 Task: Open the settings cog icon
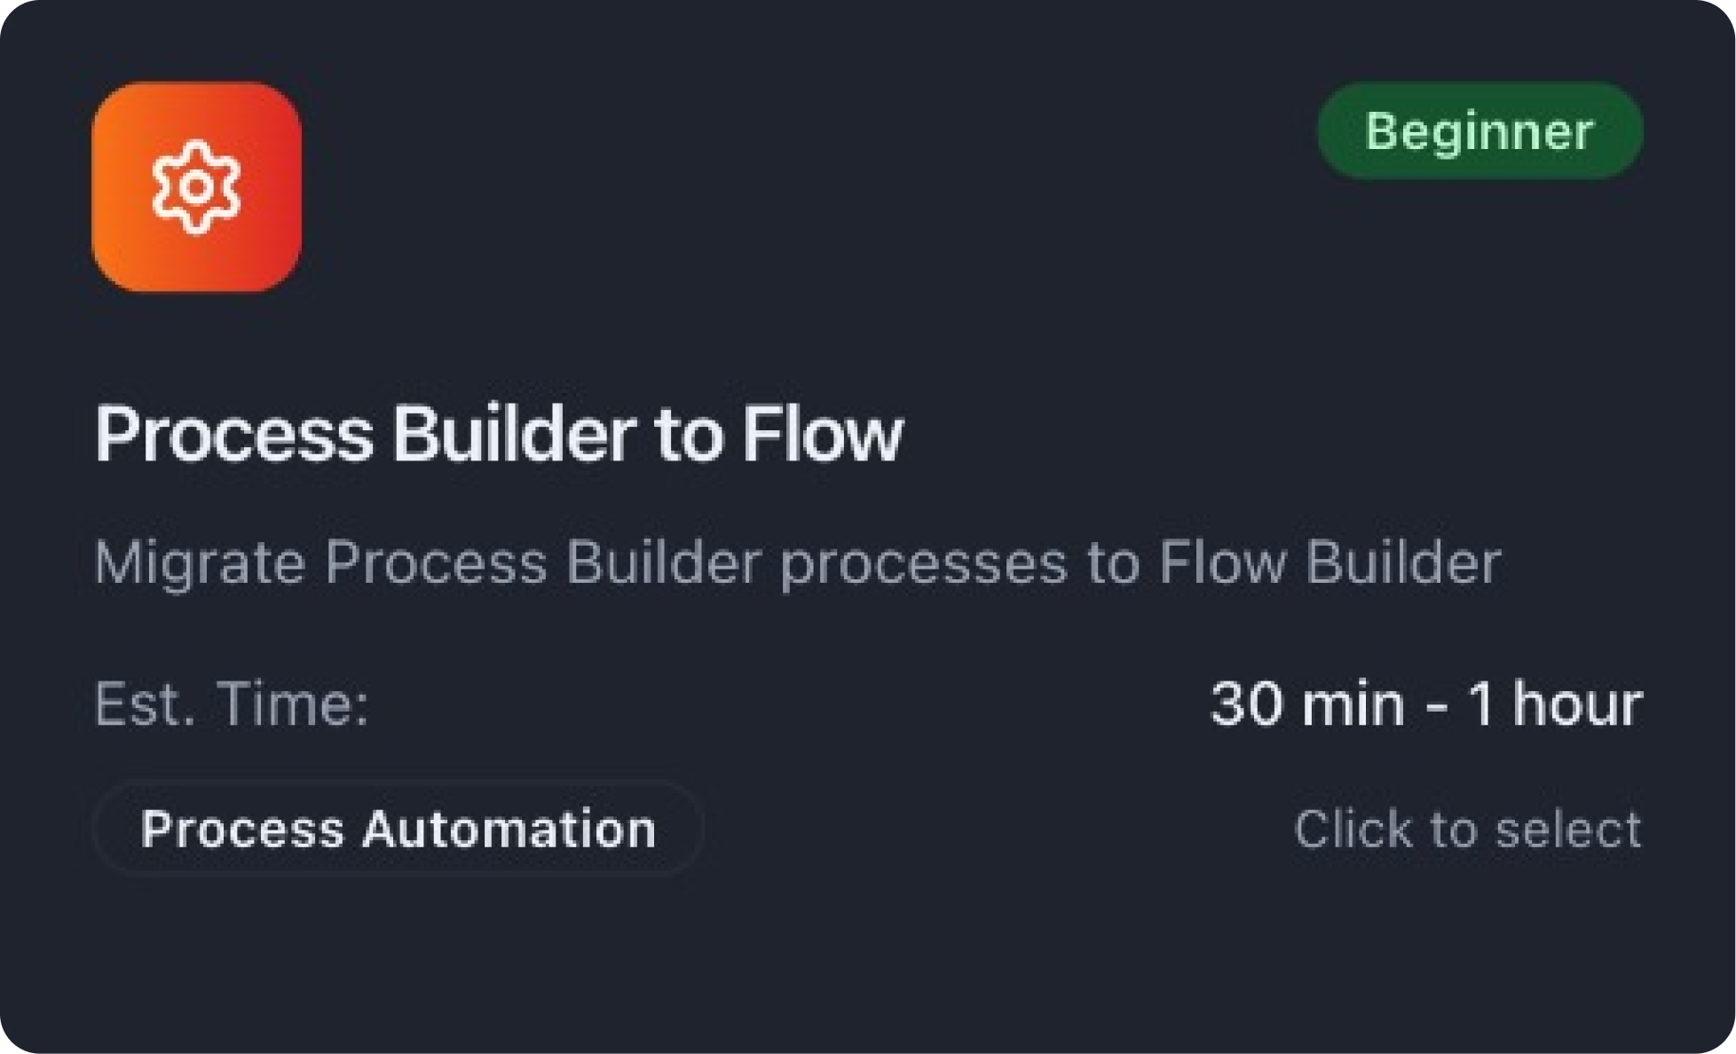pos(196,187)
